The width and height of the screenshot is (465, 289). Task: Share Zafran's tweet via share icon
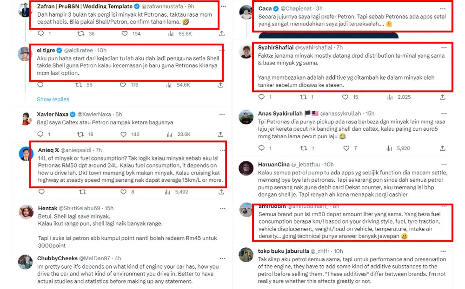[x=222, y=33]
